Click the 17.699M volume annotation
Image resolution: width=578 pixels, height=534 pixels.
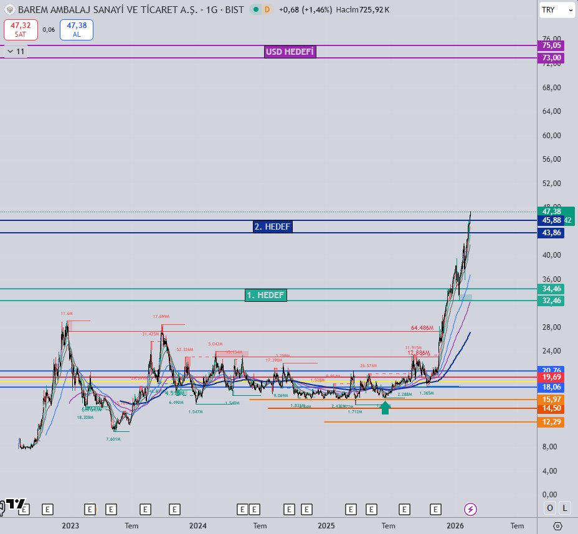click(161, 316)
